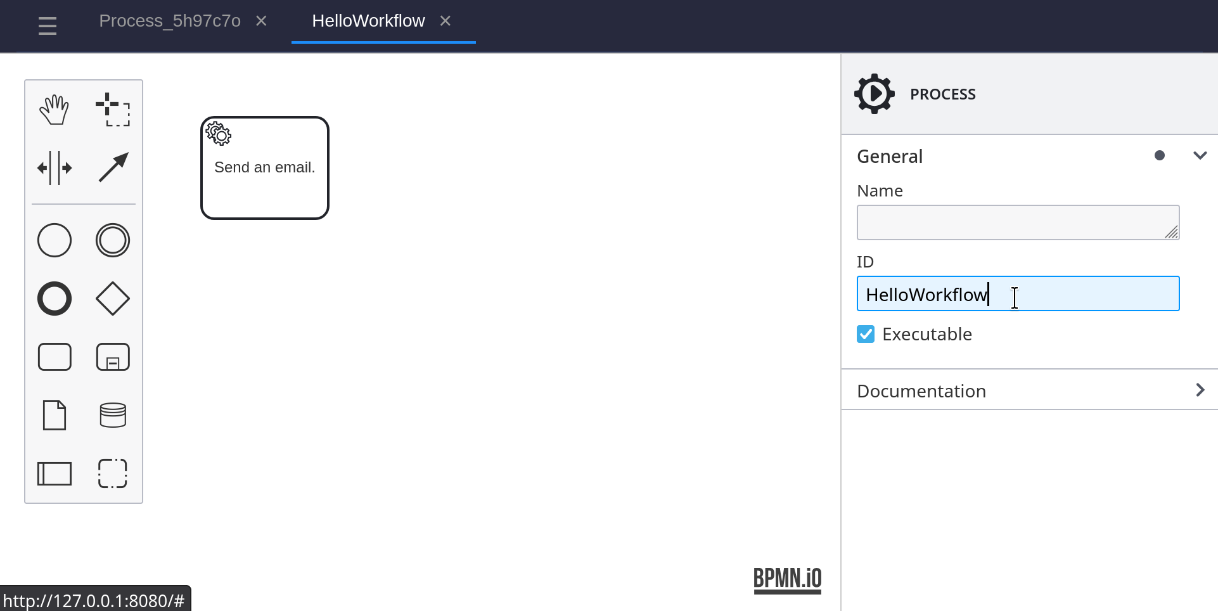Viewport: 1218px width, 611px height.
Task: Activate the create/remove space tool
Action: 54,168
